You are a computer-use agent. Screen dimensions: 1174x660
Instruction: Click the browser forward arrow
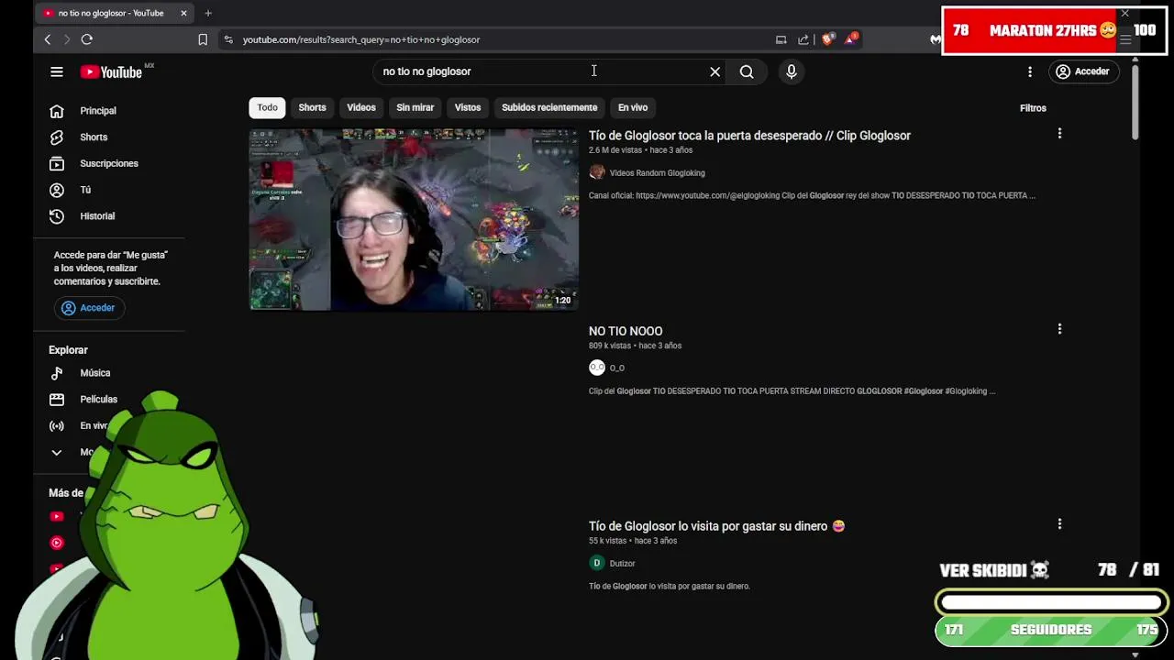pos(67,39)
